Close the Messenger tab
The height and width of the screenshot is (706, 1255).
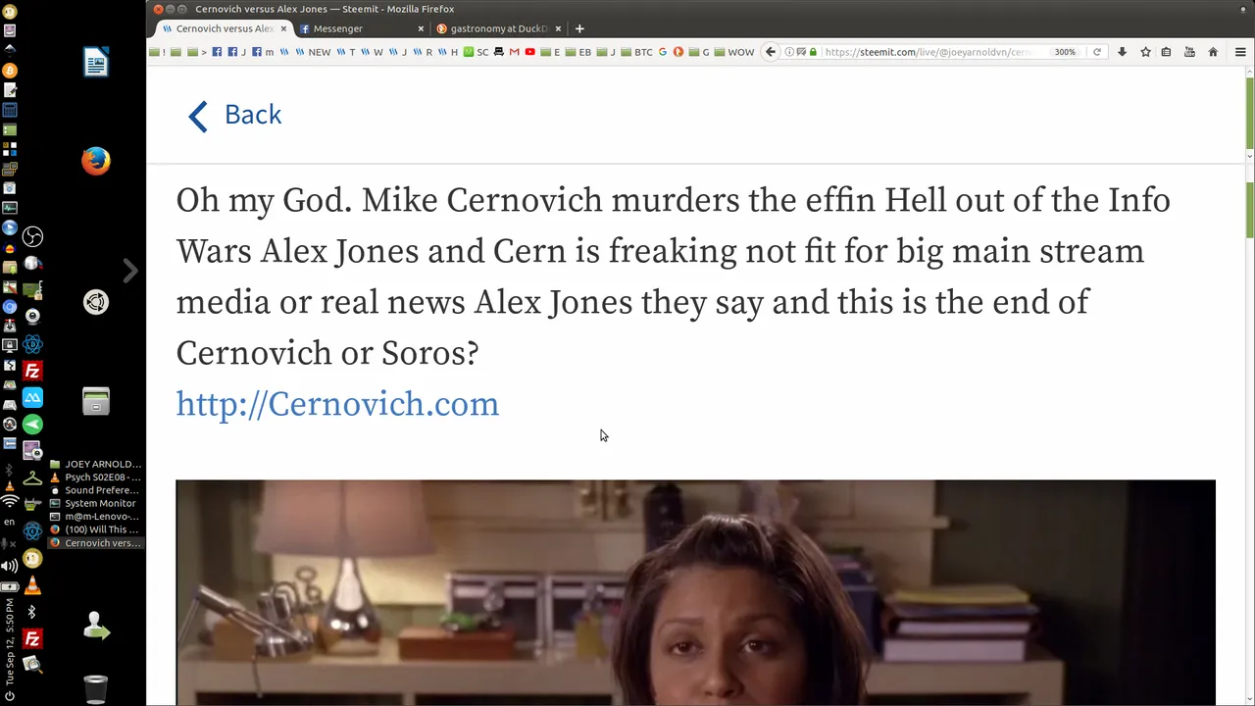click(x=421, y=28)
